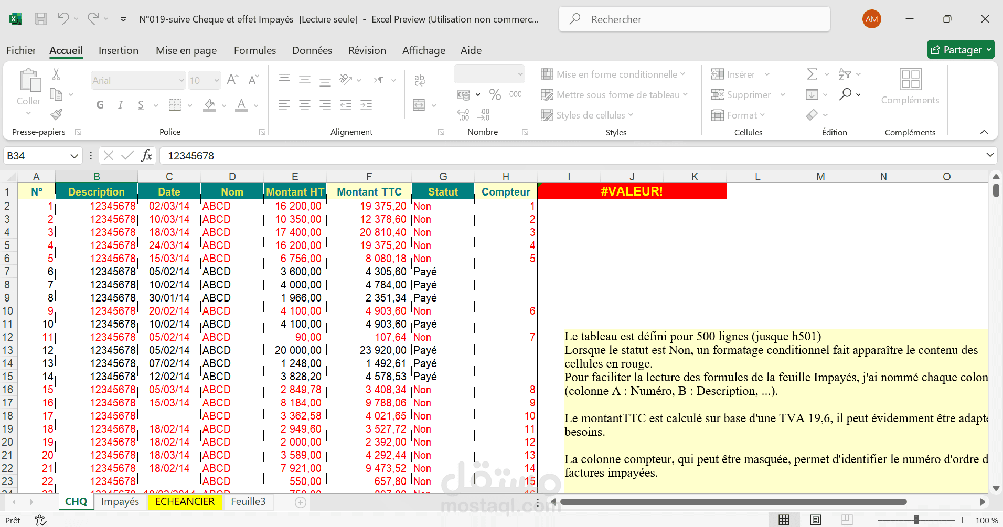Screen dimensions: 1003x527
Task: Click the Partager share button
Action: 961,50
